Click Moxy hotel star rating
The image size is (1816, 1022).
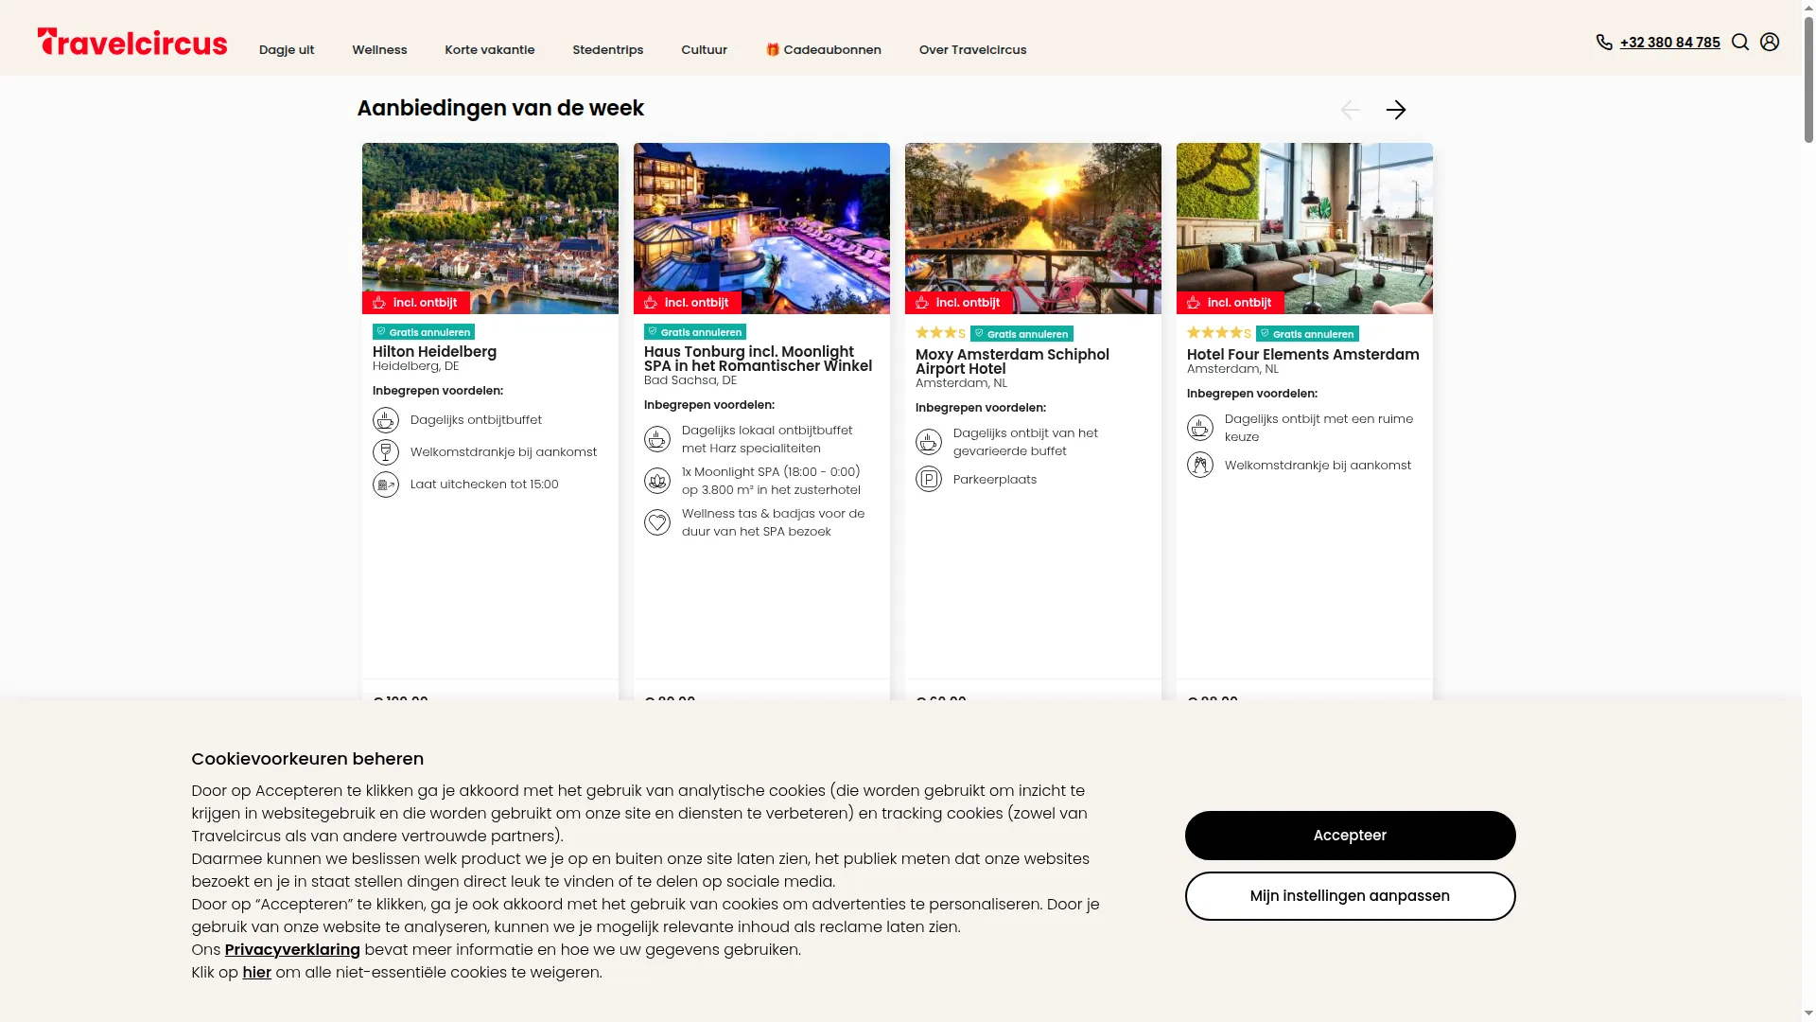(x=940, y=333)
